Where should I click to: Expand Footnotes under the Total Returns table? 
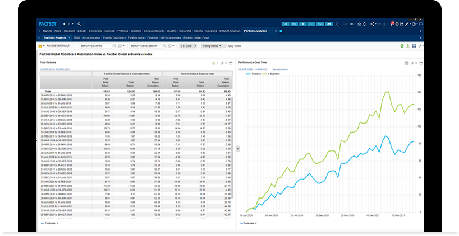click(49, 223)
